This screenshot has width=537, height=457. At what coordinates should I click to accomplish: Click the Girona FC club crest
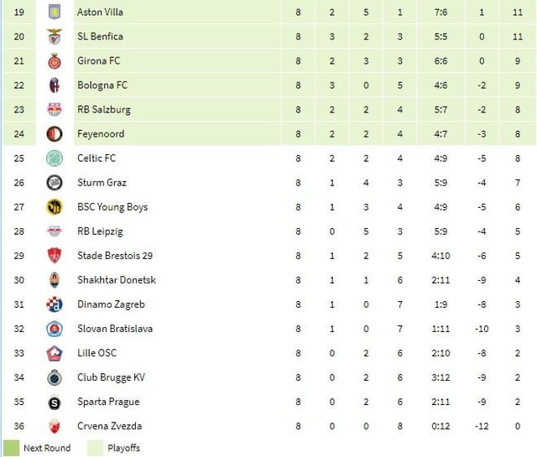pyautogui.click(x=55, y=61)
